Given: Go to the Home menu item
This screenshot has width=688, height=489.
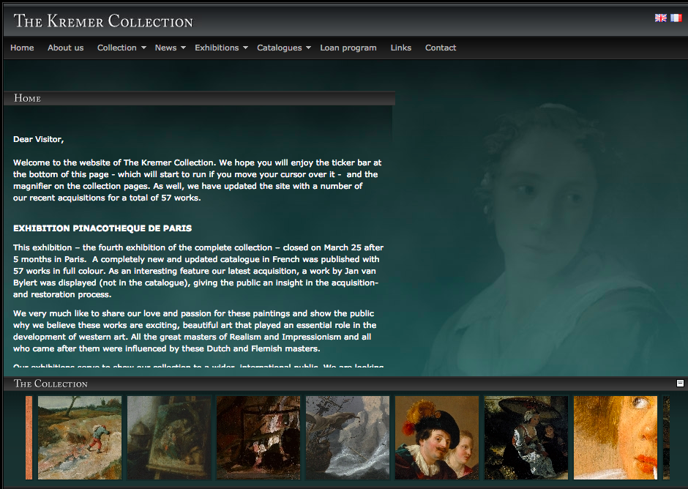Looking at the screenshot, I should [x=22, y=48].
